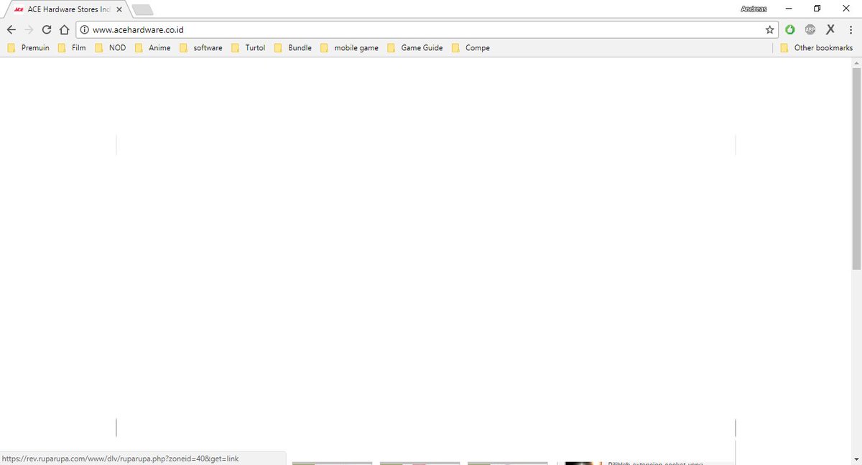Go back using the back arrow
Viewport: 862px width, 465px height.
point(11,29)
